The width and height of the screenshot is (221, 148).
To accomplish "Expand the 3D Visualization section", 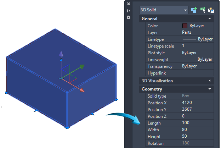I will point(210,81).
